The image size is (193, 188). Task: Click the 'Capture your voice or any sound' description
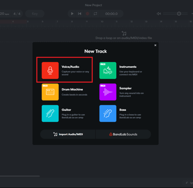click(75, 73)
